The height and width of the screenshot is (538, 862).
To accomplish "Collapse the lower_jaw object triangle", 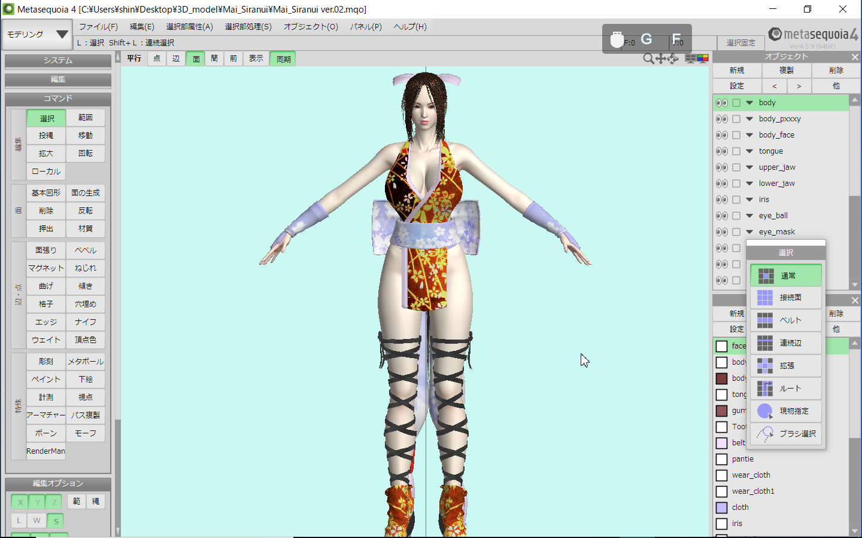I will (749, 184).
